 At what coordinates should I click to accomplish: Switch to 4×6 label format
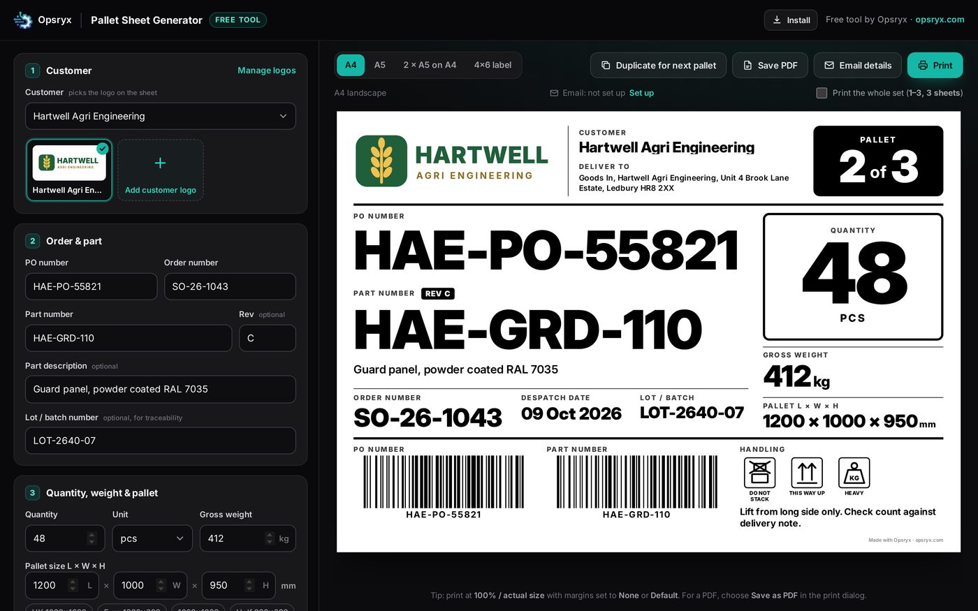492,65
